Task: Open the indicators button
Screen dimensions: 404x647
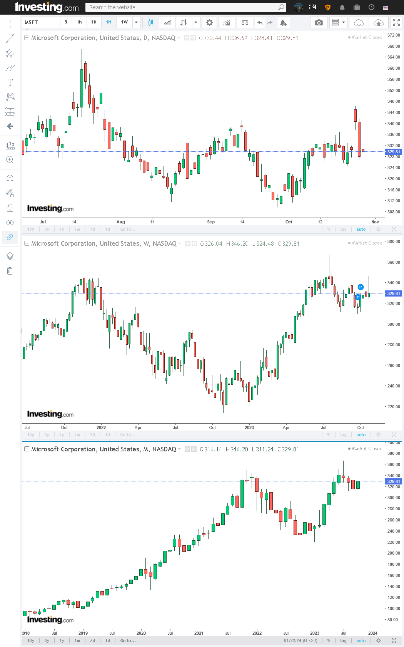Action: click(x=227, y=22)
